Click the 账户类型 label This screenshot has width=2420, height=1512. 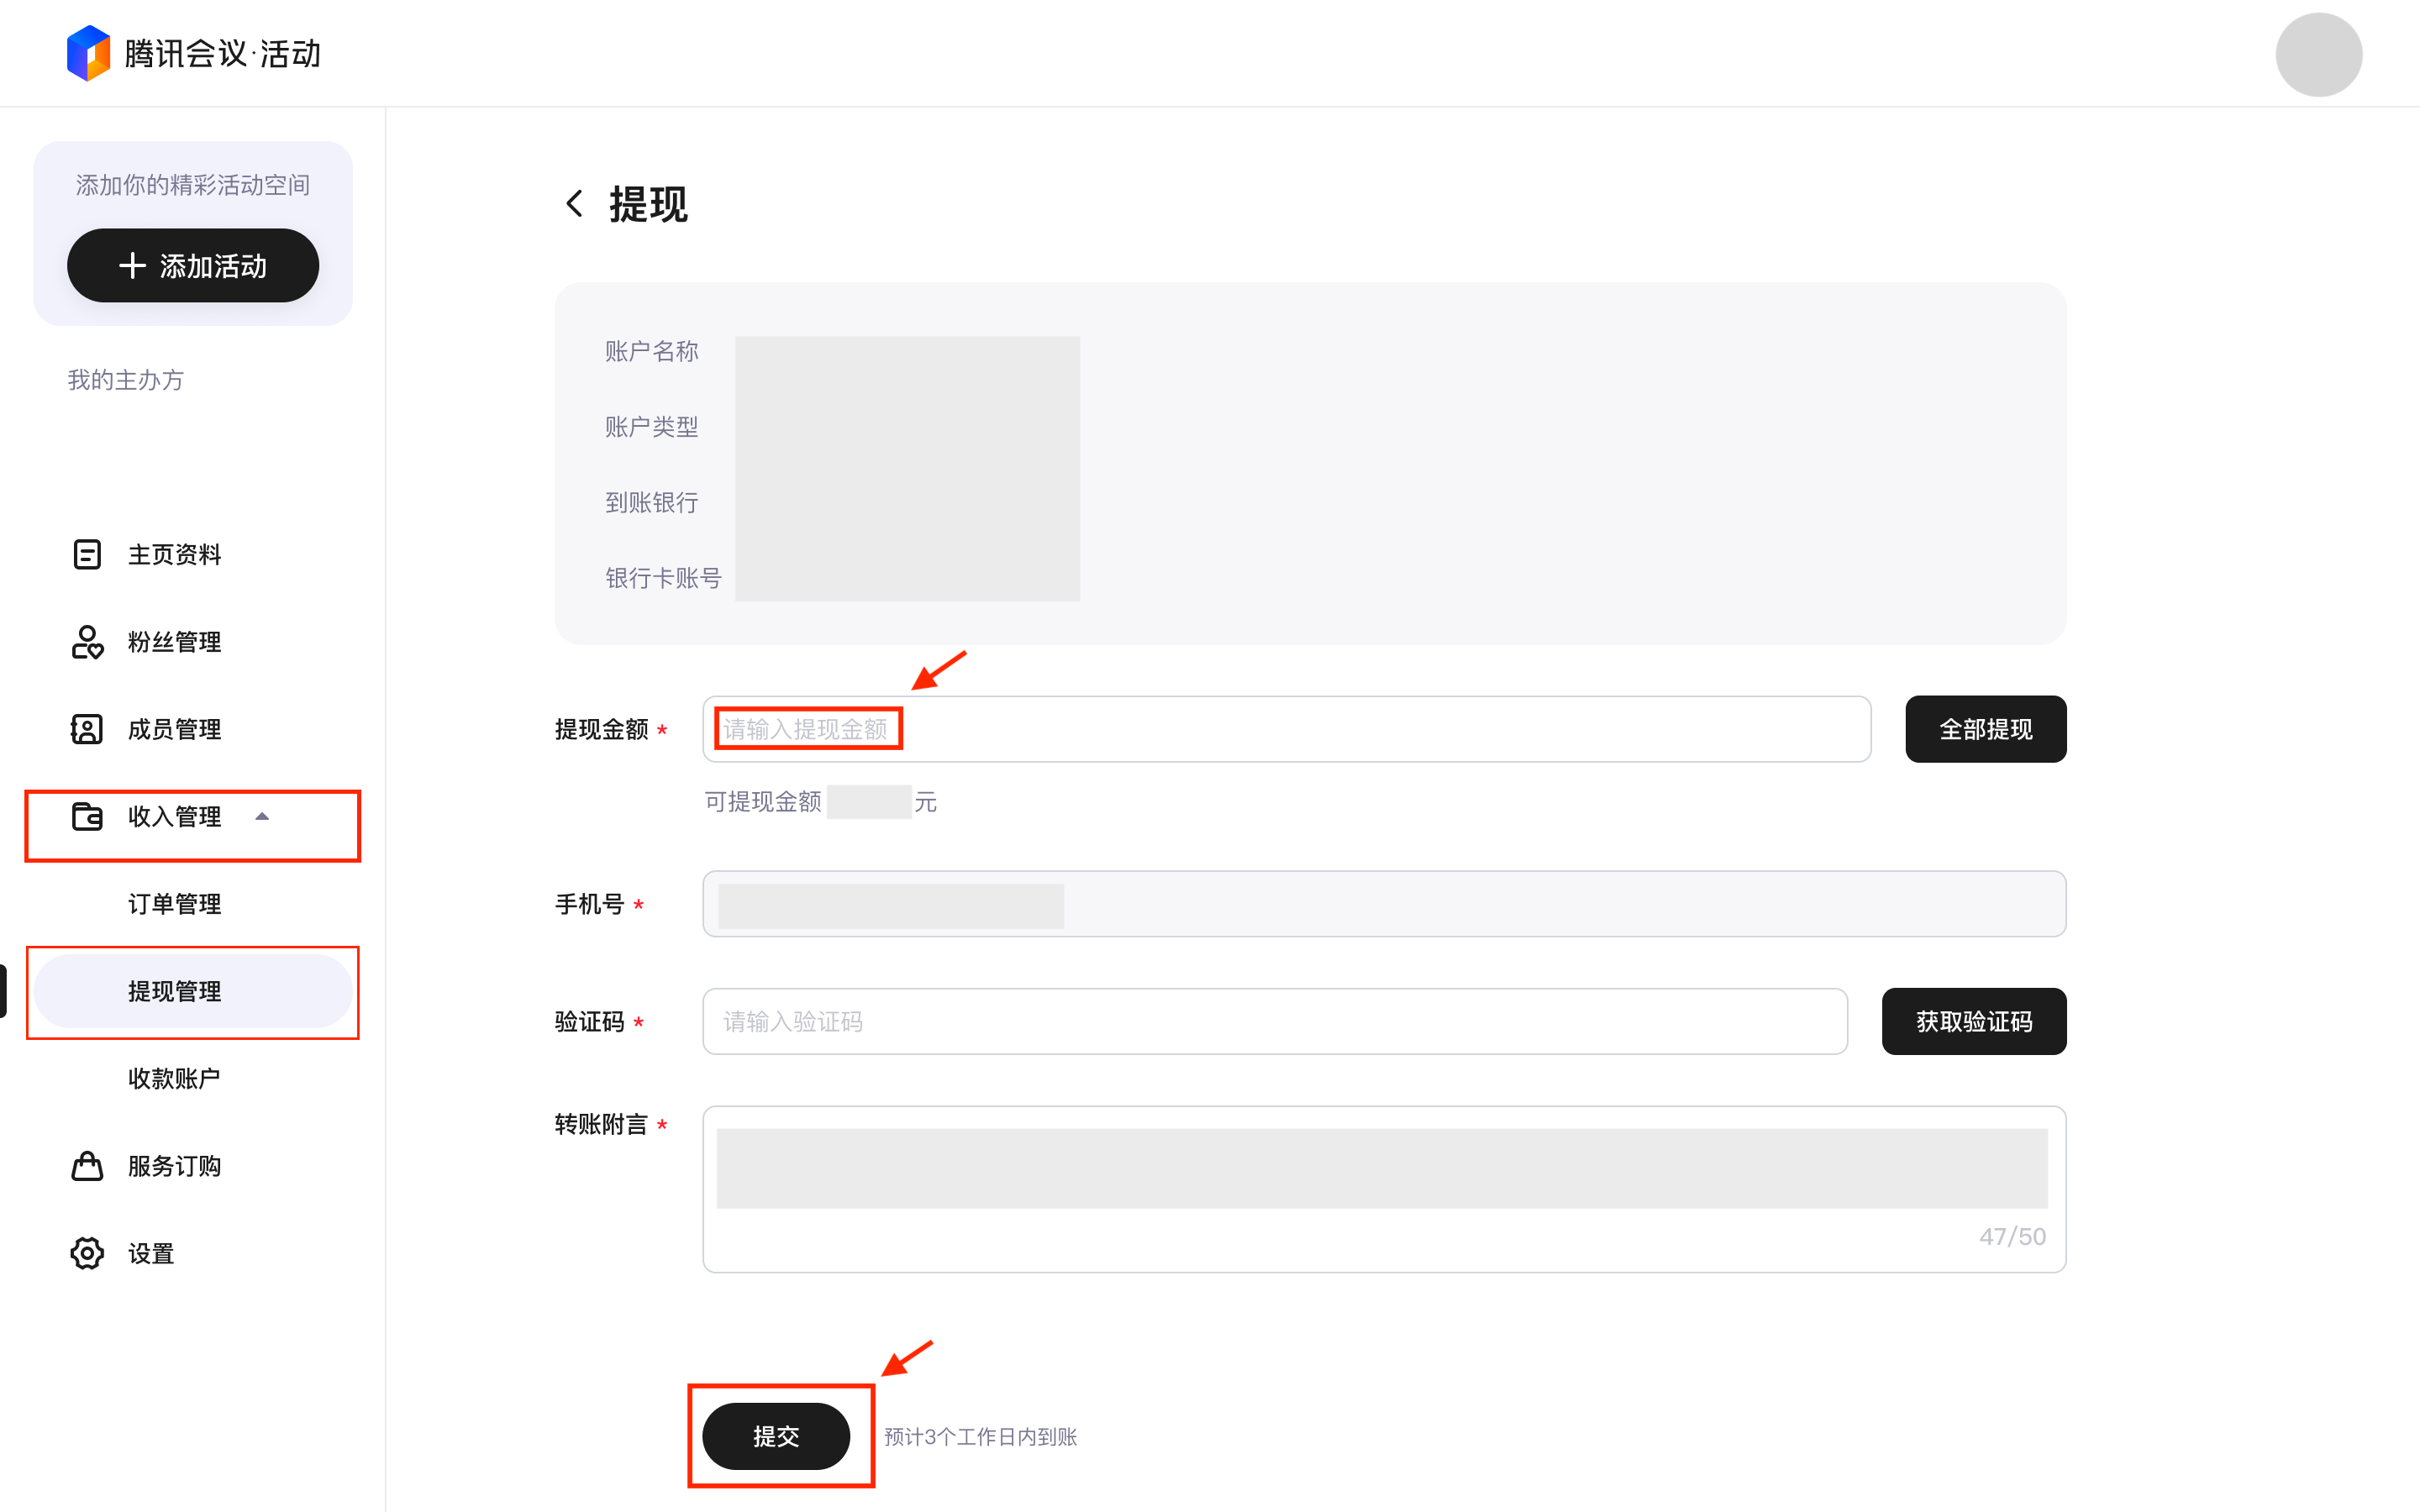point(651,427)
